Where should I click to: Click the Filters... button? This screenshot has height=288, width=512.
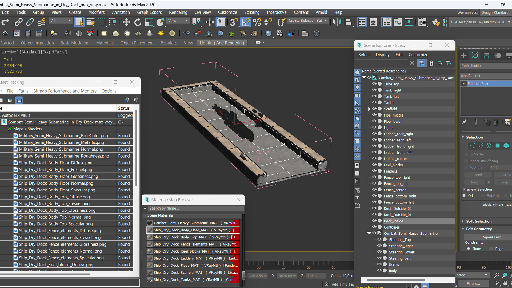pos(473,283)
